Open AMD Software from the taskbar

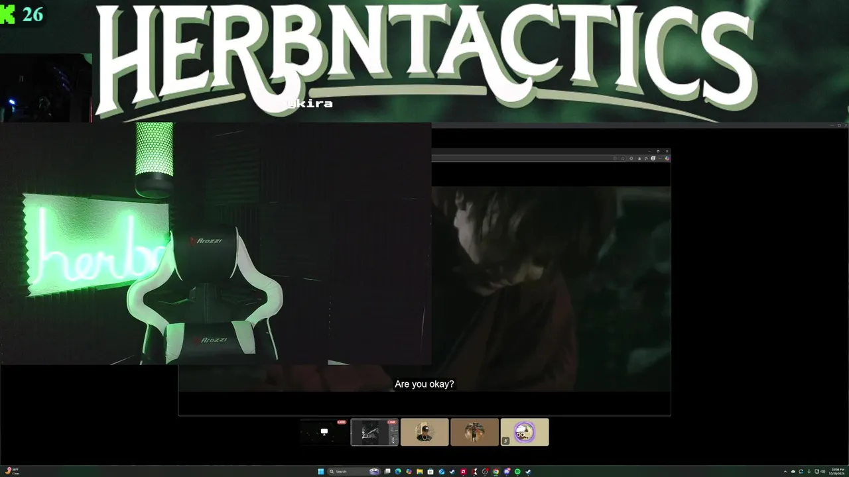coord(463,472)
